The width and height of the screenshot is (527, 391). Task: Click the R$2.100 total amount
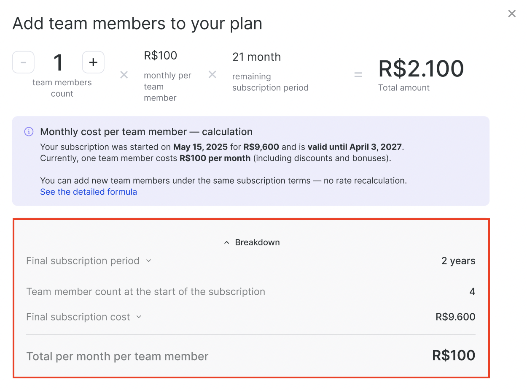[421, 69]
